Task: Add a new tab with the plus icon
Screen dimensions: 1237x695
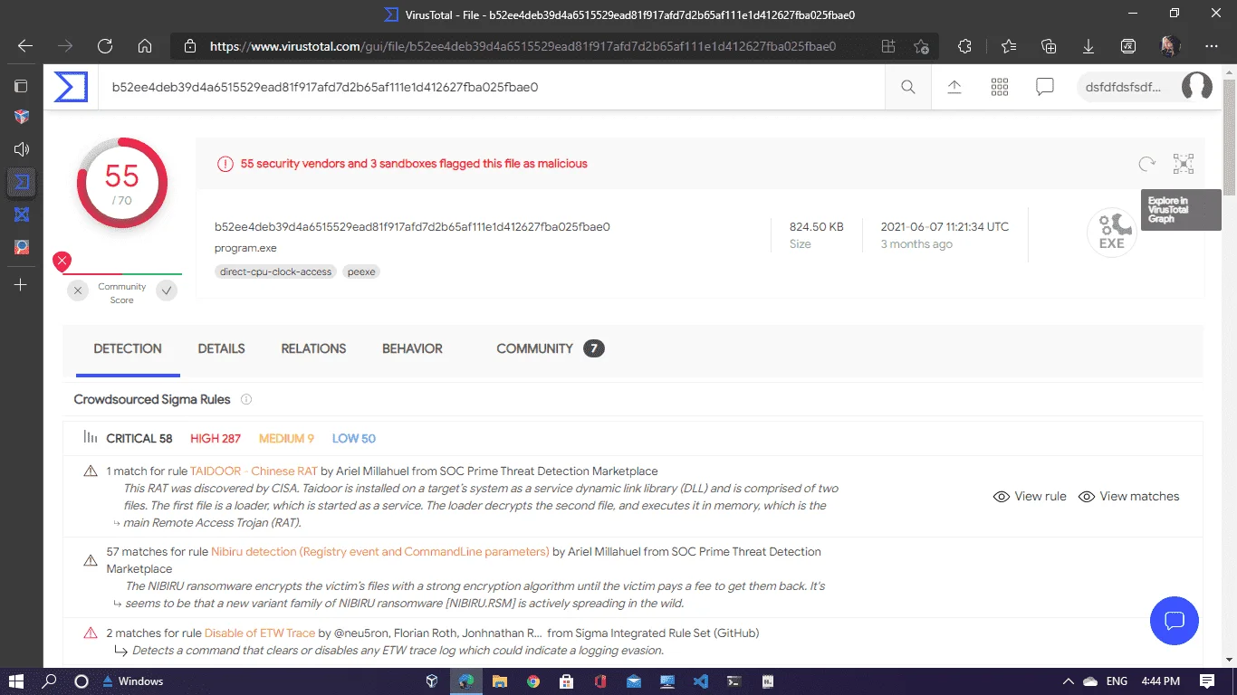Action: pos(22,285)
